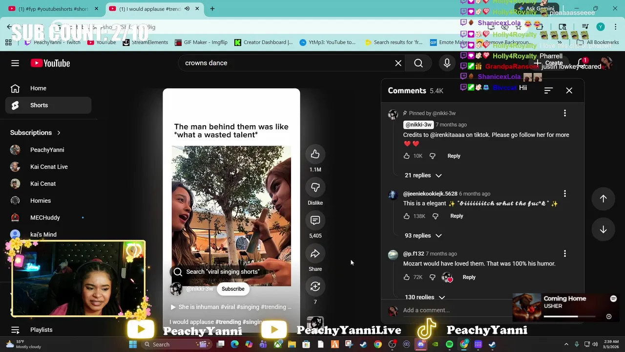Open Home in sidebar

[48, 88]
